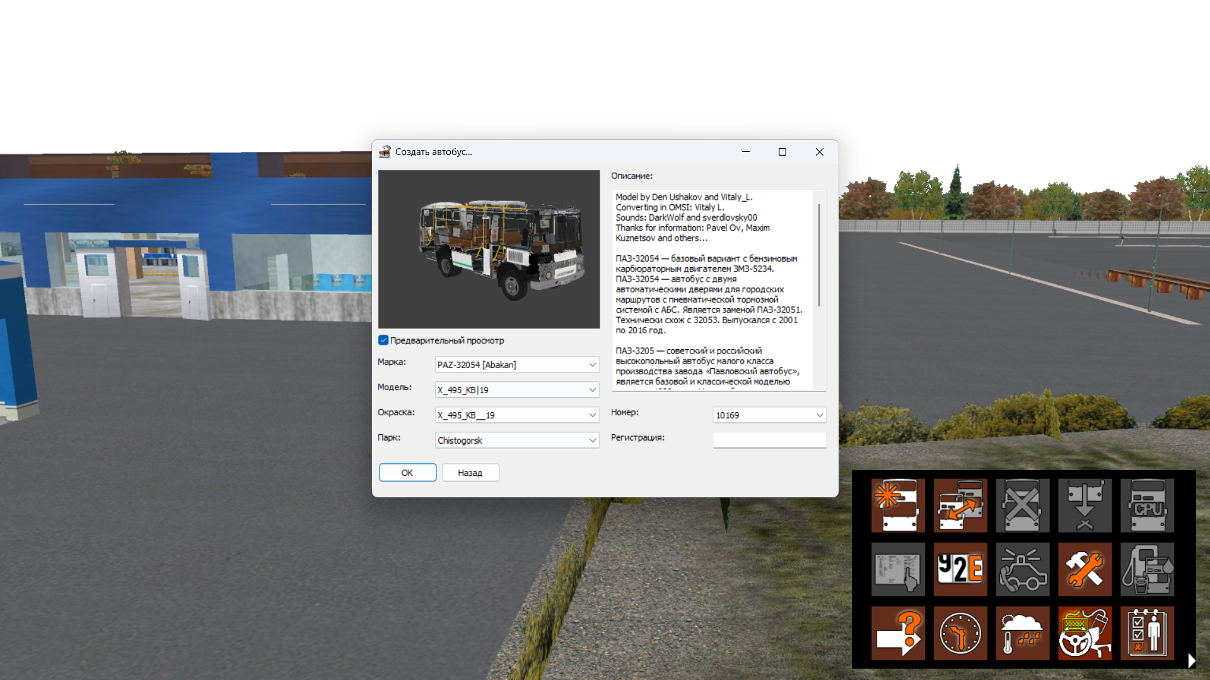Click the passenger checklist icon
This screenshot has height=680, width=1210.
click(x=1147, y=633)
